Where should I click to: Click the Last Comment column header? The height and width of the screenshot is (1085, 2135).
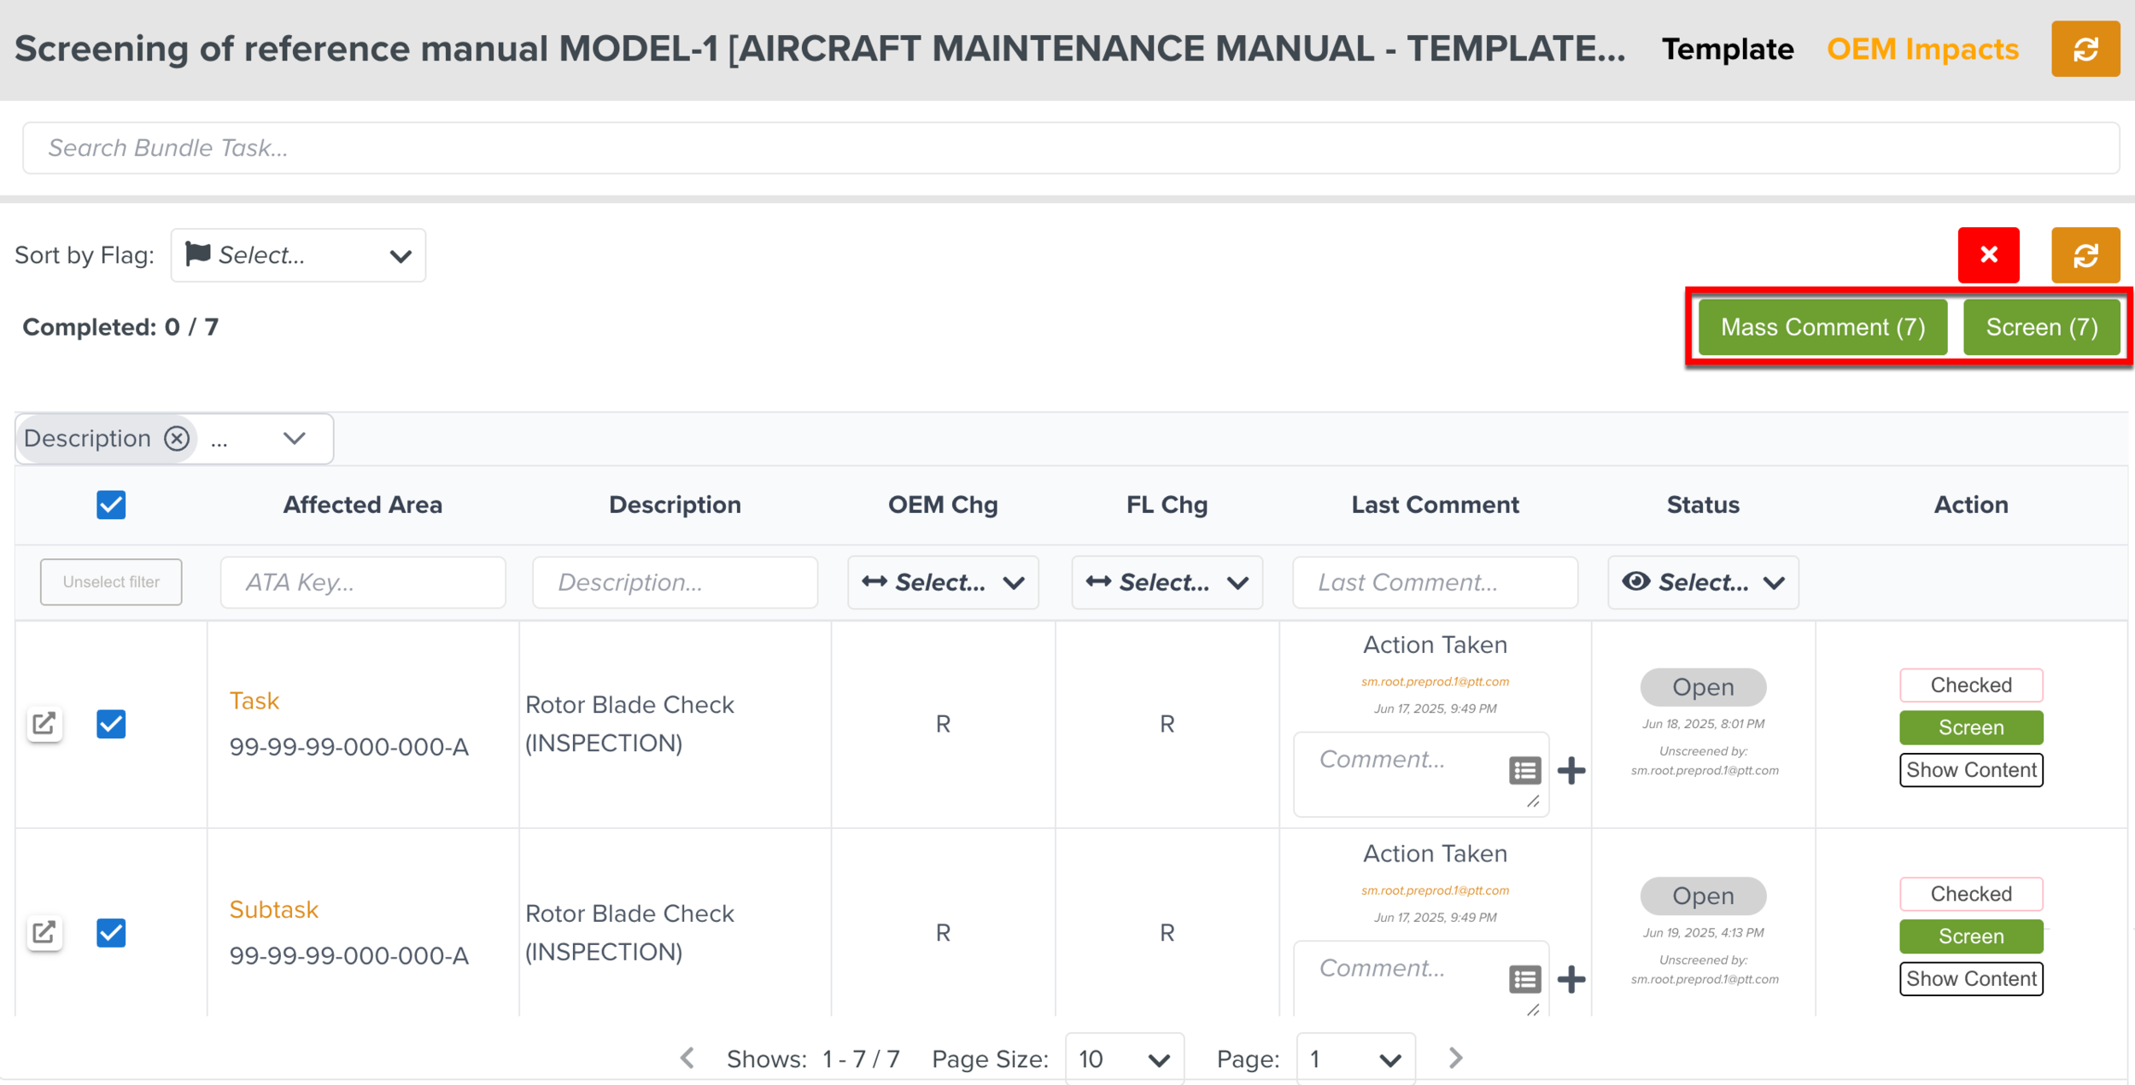[1435, 505]
